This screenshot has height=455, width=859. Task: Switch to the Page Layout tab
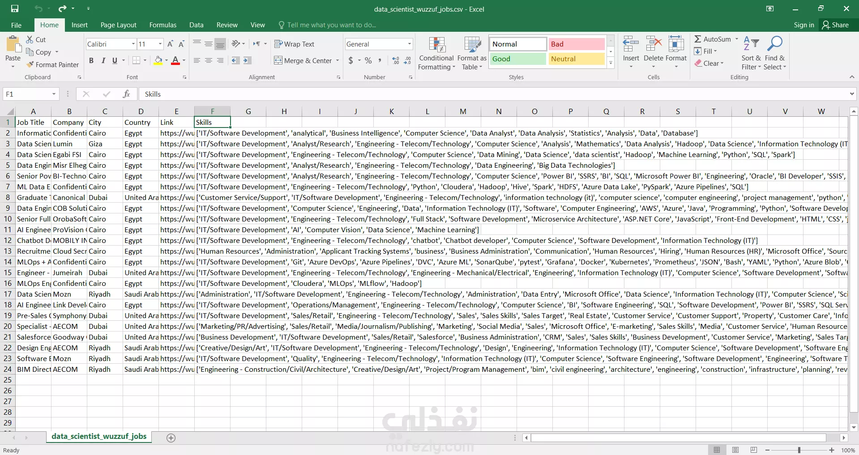119,25
